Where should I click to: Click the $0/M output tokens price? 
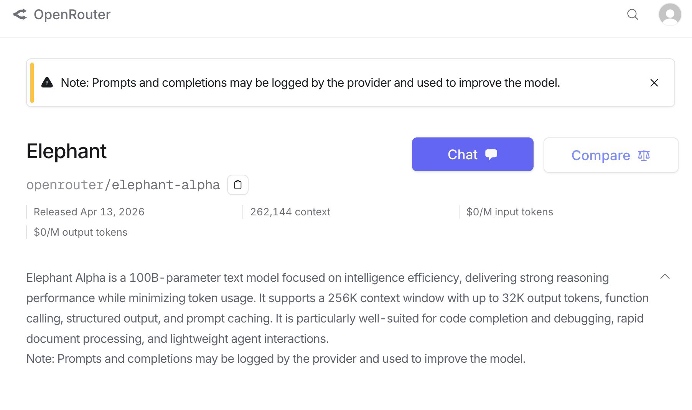click(81, 232)
